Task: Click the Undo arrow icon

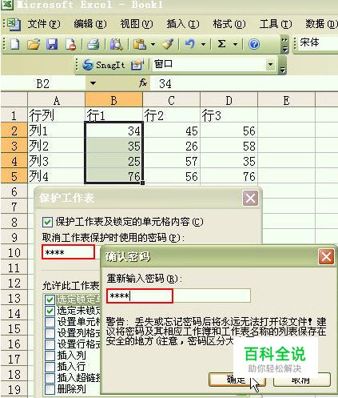Action: 190,44
